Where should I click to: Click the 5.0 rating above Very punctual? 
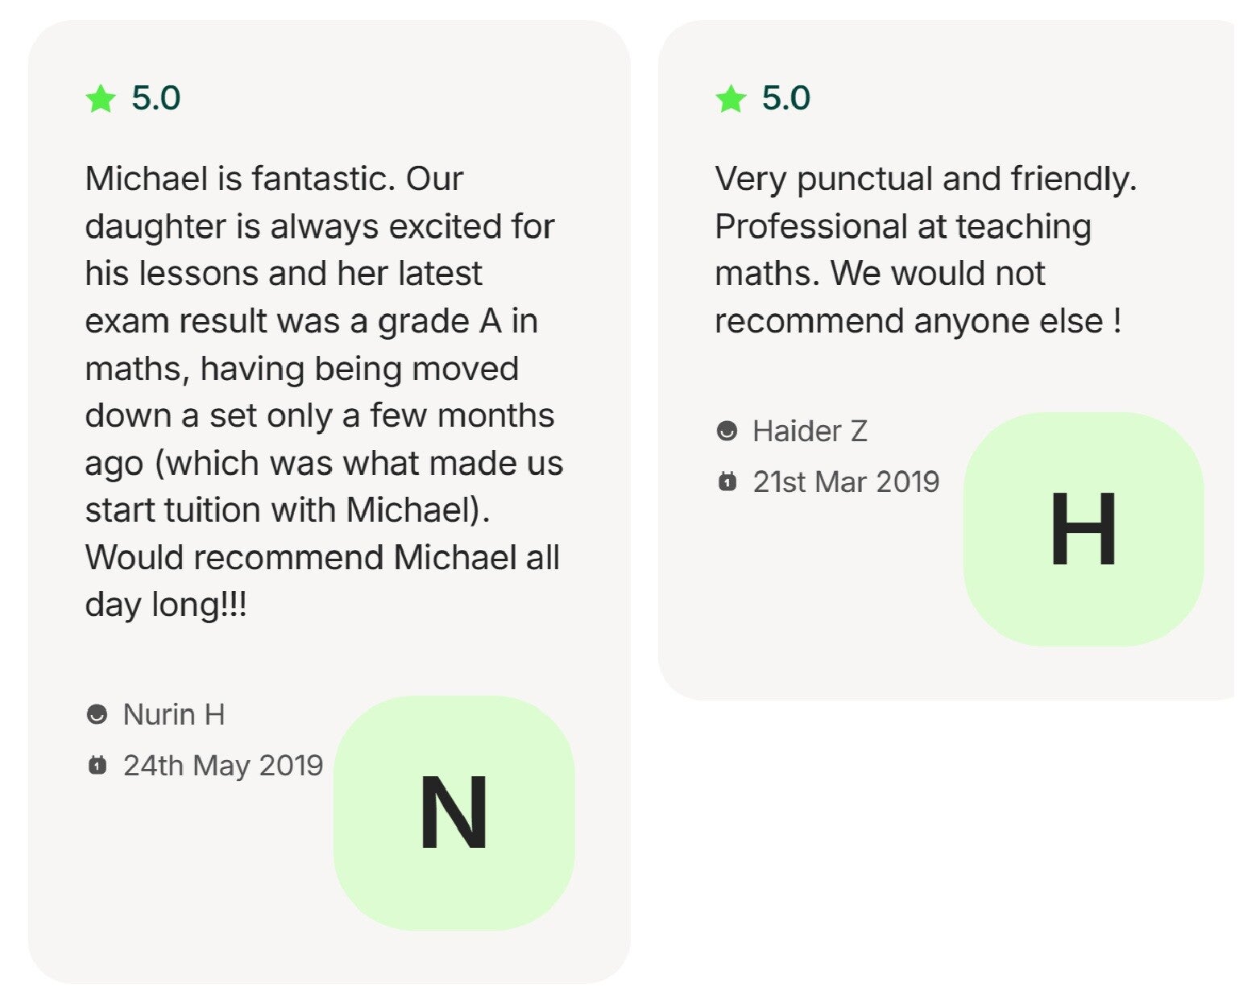[x=786, y=98]
